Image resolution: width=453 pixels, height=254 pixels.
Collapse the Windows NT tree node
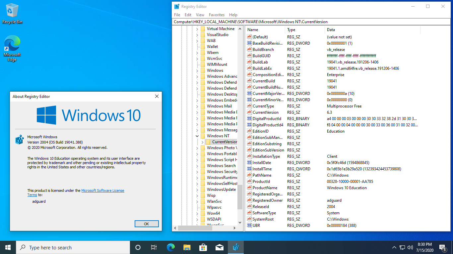197,136
